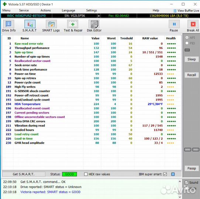
Task: Open the Help menu
Action: pyautogui.click(x=156, y=10)
